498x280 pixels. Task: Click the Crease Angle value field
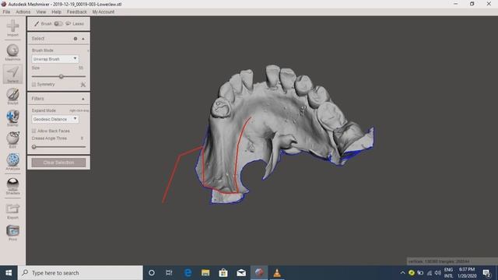[x=82, y=138]
